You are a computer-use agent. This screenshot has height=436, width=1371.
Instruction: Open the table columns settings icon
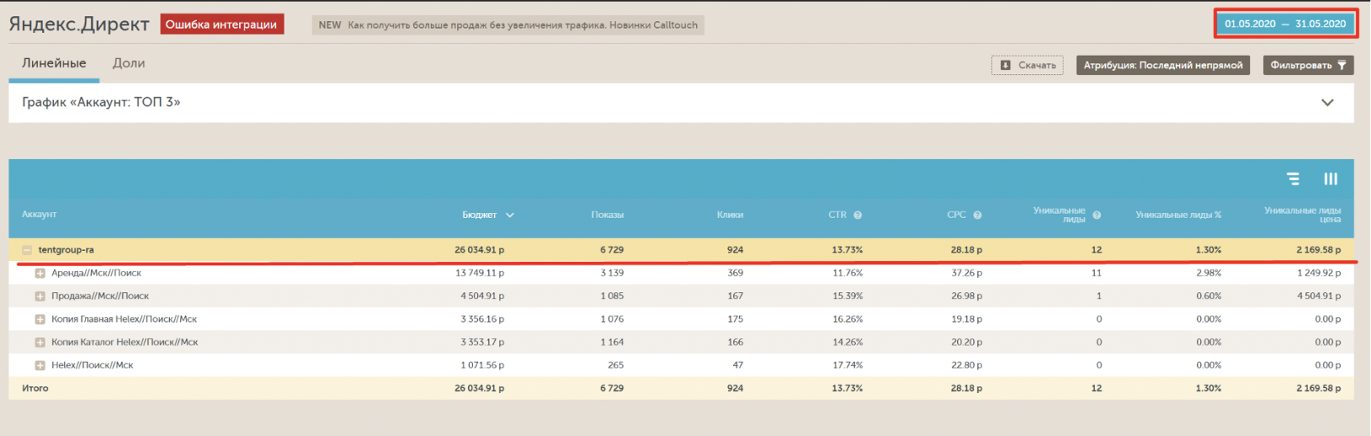point(1330,179)
